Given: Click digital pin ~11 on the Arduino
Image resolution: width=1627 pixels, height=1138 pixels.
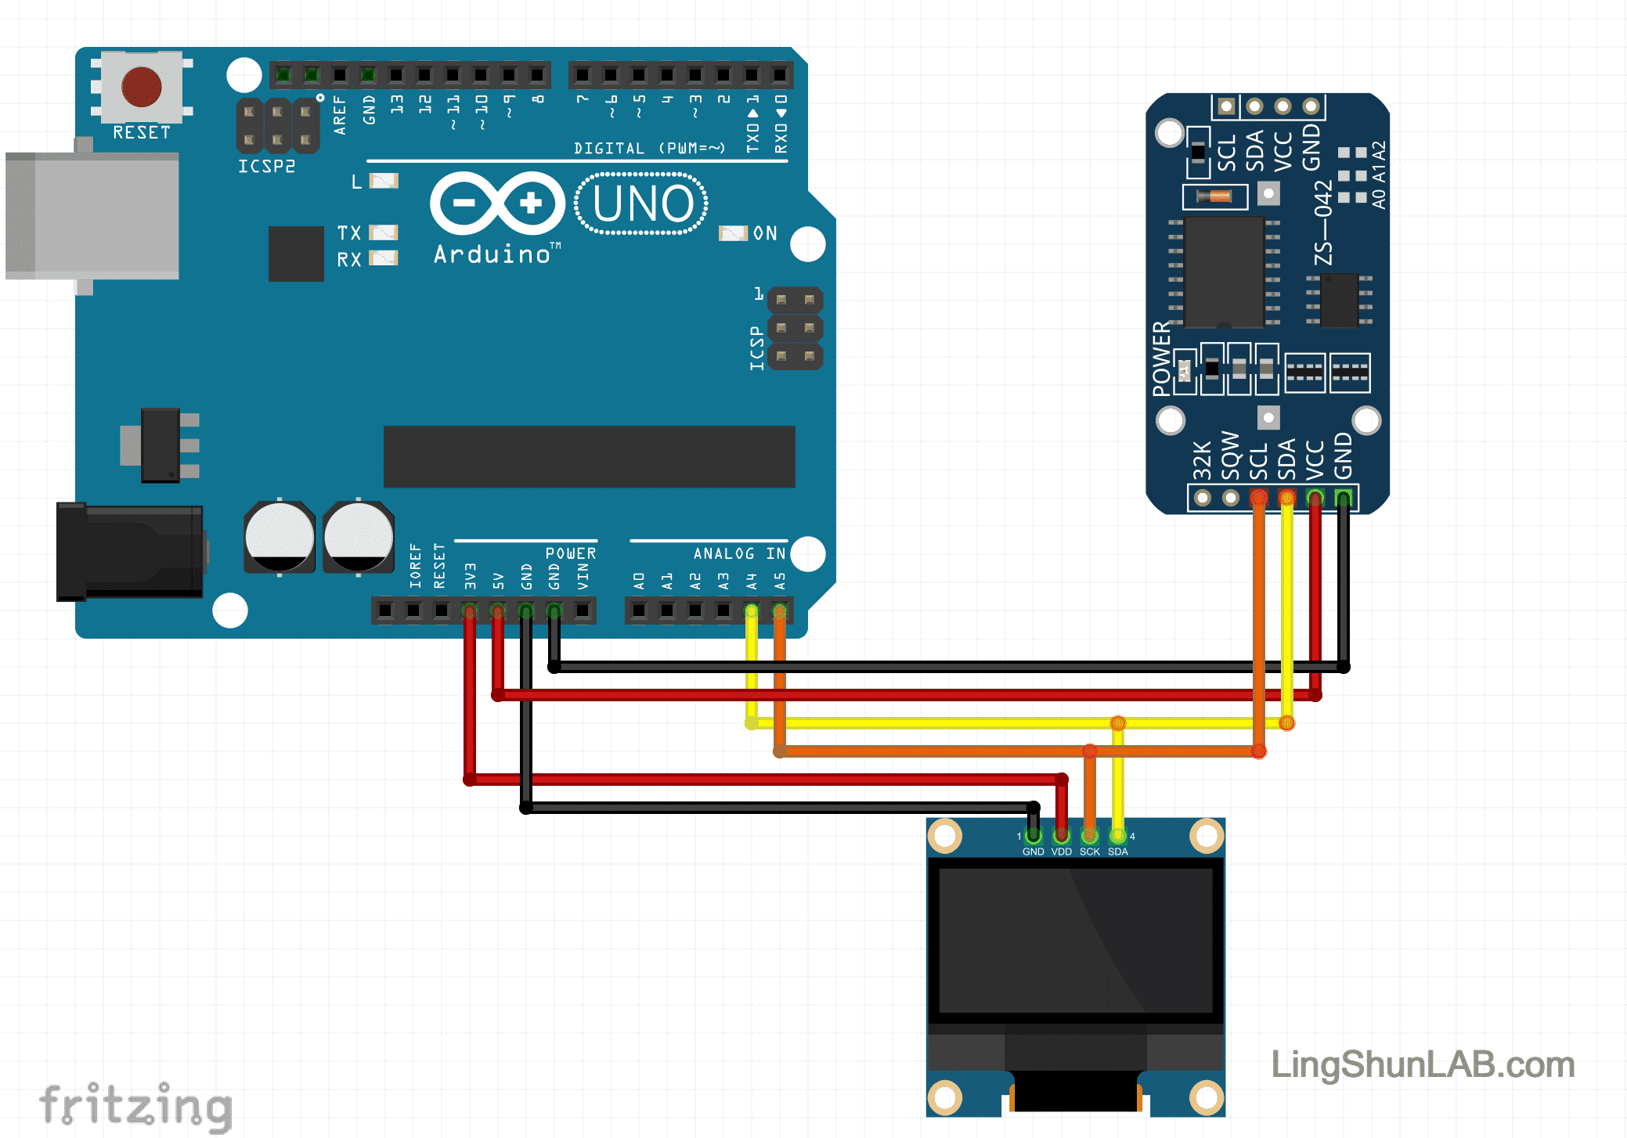Looking at the screenshot, I should click(453, 75).
